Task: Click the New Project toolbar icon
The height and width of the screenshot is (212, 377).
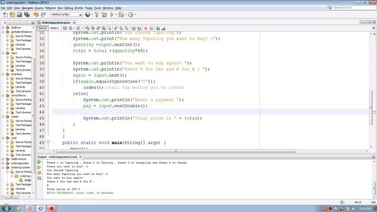Action: click(x=12, y=15)
